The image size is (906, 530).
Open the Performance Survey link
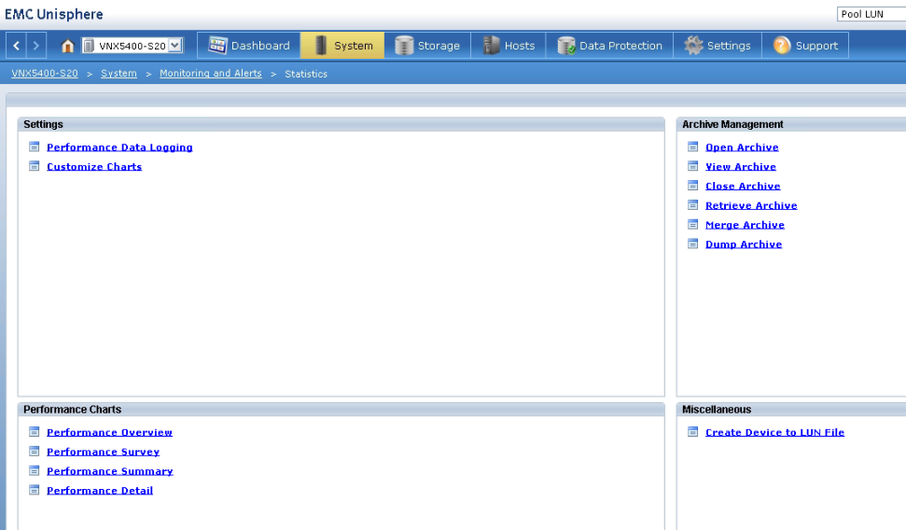point(103,452)
